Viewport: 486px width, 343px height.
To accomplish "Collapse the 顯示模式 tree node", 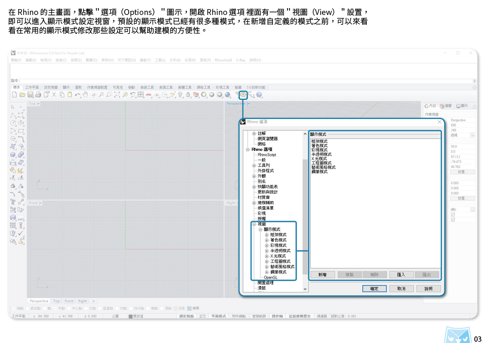I will (x=260, y=229).
